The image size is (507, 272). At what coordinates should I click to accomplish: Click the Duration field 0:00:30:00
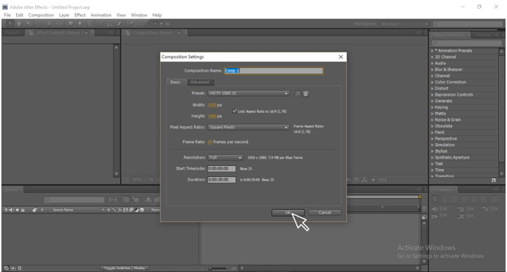[222, 180]
